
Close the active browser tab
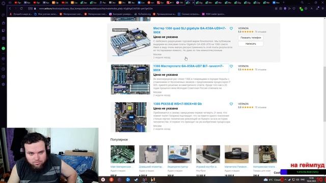pyautogui.click(x=193, y=3)
